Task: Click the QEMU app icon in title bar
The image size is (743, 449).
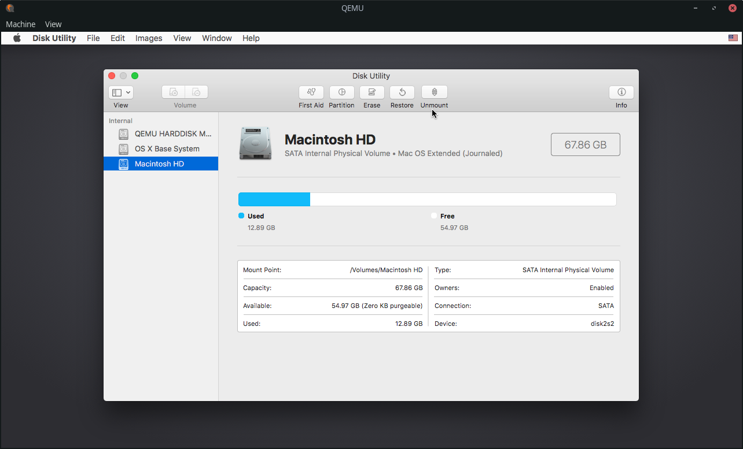Action: (x=10, y=8)
